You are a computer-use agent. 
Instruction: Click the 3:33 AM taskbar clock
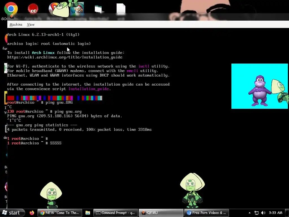coord(275,213)
